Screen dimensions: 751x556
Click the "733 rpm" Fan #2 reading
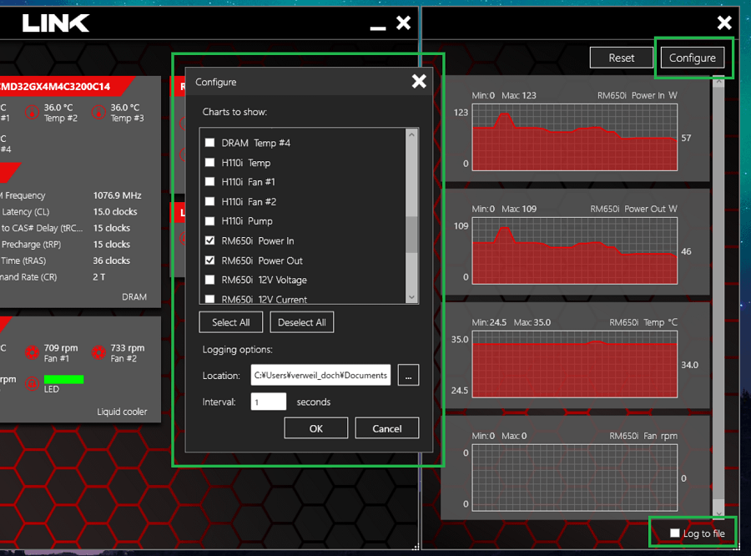[128, 348]
